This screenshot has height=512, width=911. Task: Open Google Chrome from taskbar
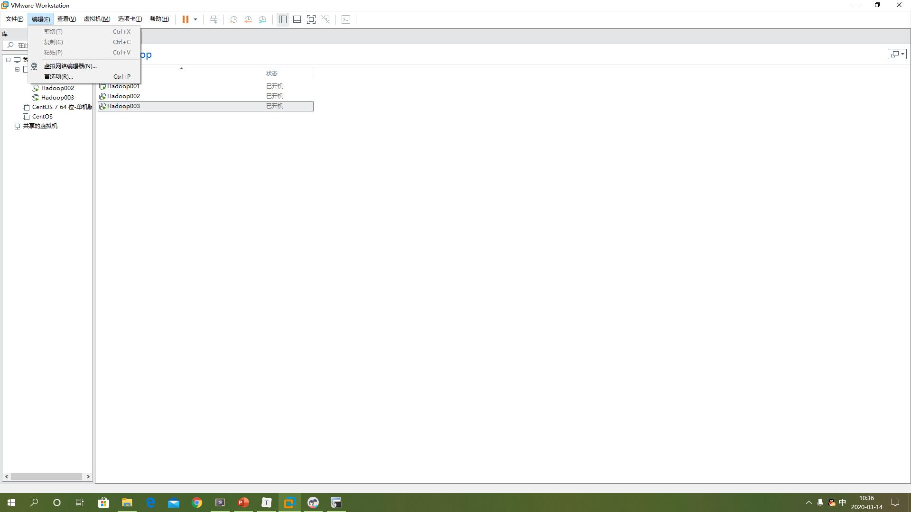(x=197, y=503)
